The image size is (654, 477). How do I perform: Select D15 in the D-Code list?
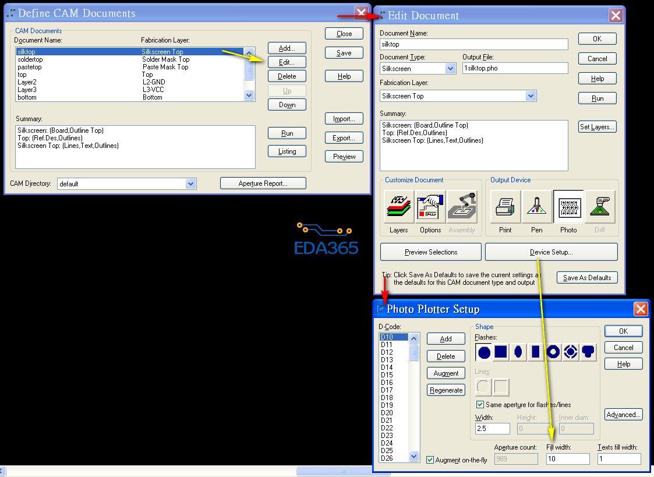pos(387,375)
